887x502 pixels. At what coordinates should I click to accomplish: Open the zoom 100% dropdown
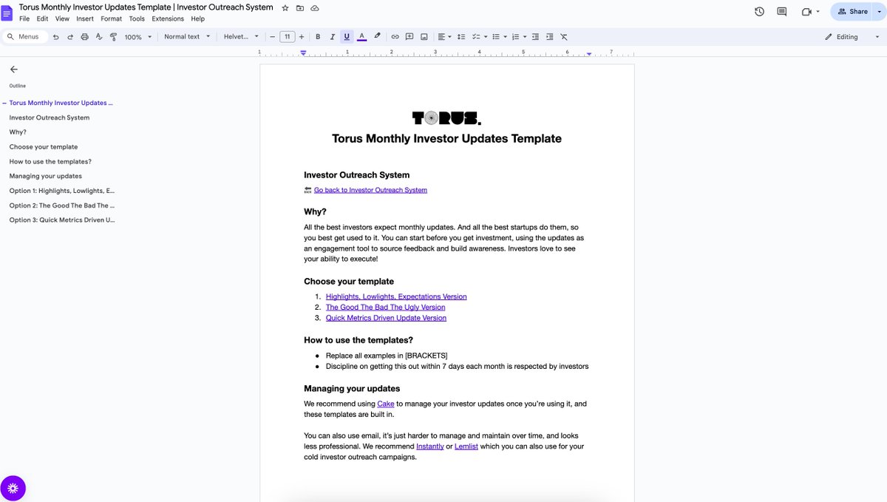137,37
